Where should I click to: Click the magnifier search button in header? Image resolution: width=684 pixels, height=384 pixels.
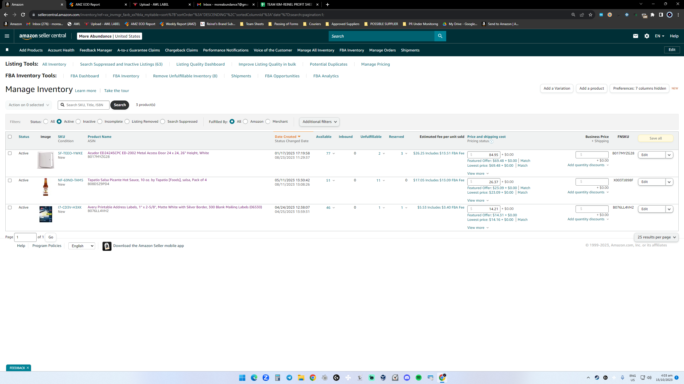[440, 36]
